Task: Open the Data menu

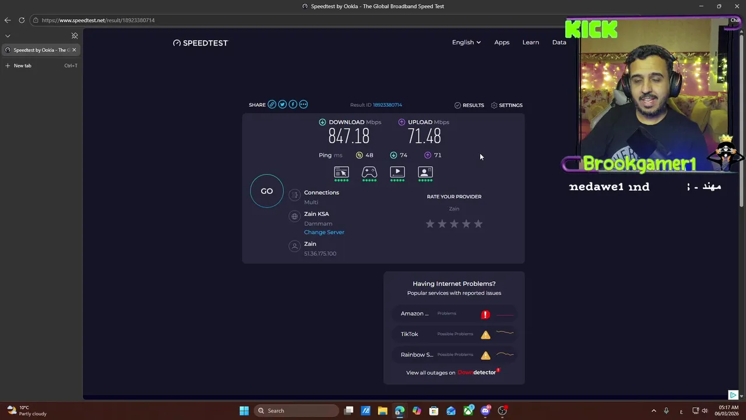Action: [x=559, y=42]
